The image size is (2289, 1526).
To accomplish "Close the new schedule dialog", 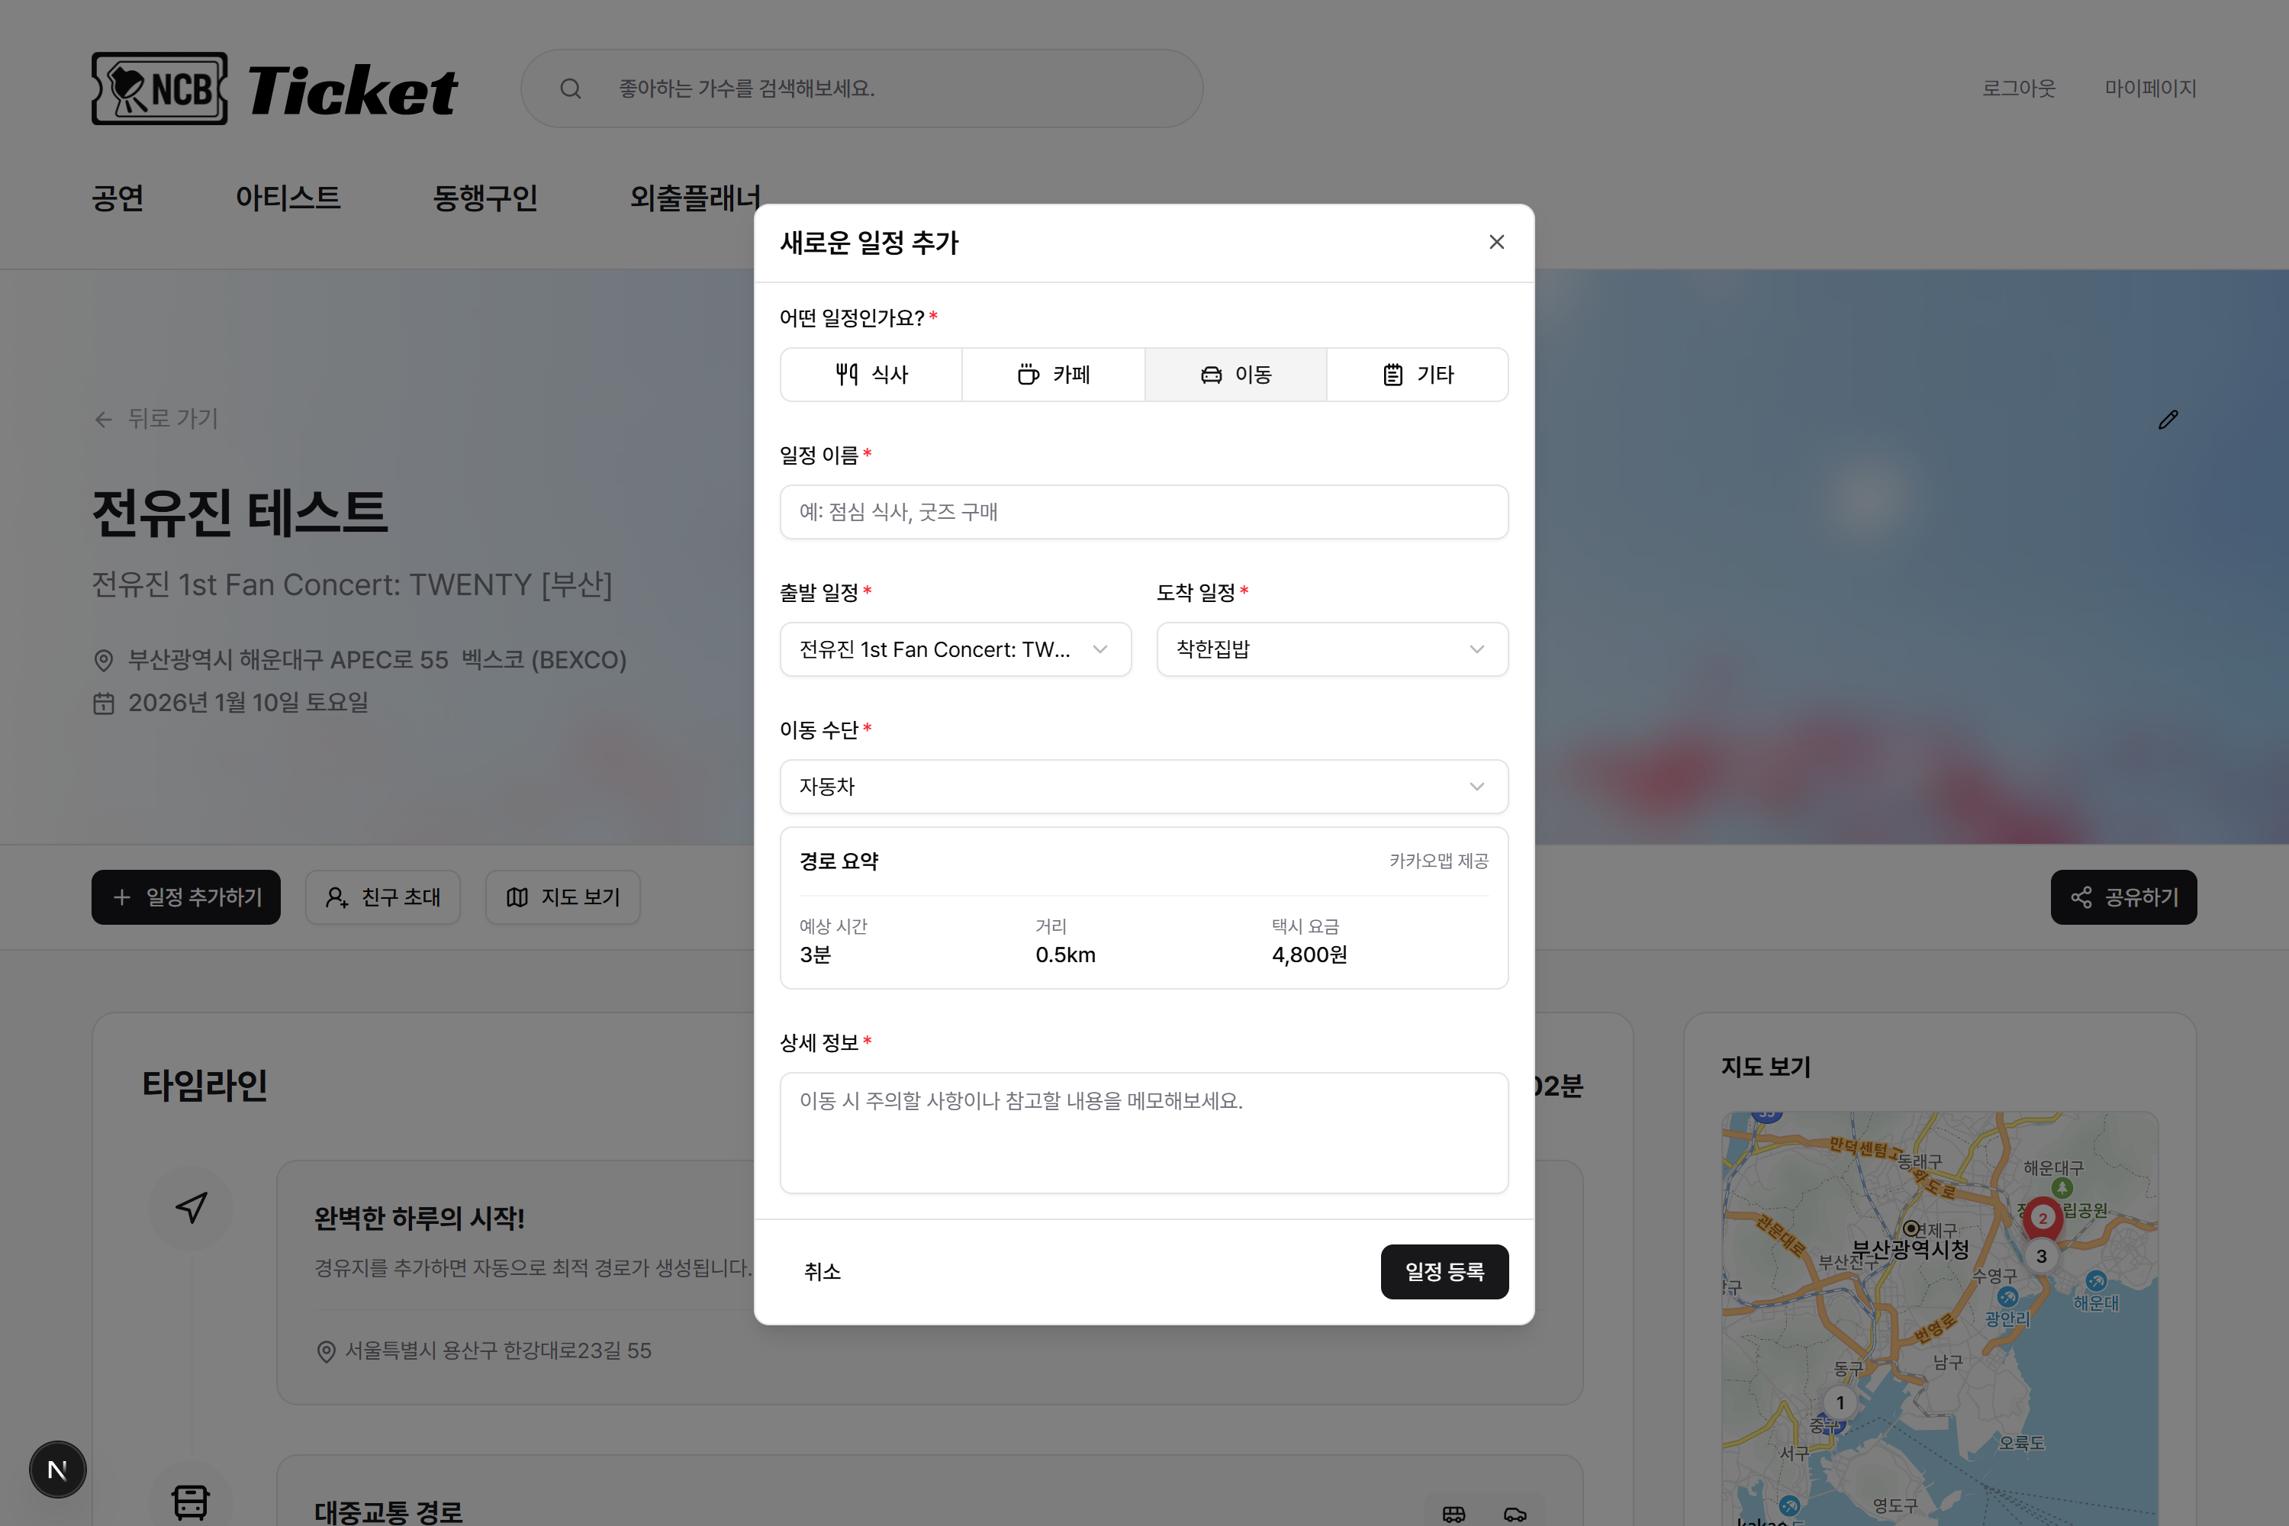I will coord(1497,243).
